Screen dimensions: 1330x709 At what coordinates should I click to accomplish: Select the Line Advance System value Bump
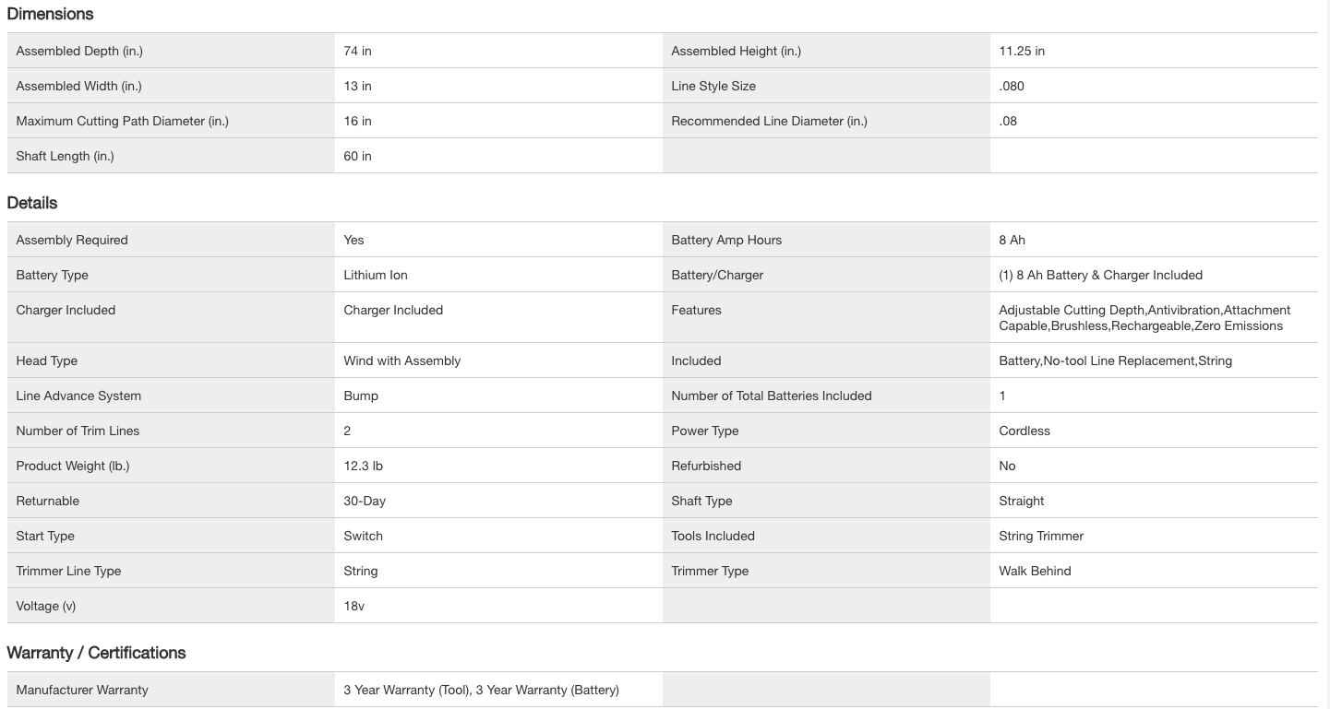tap(361, 396)
